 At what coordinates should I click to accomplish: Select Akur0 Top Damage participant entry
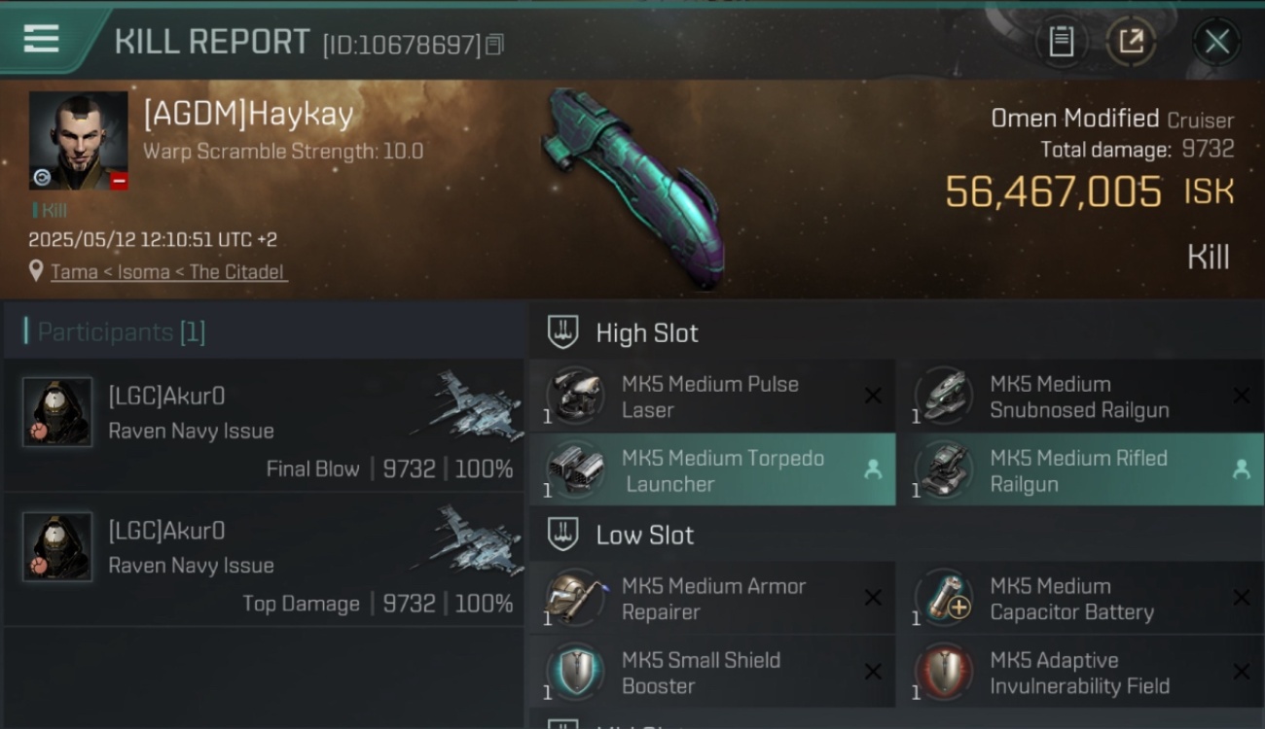pos(265,561)
